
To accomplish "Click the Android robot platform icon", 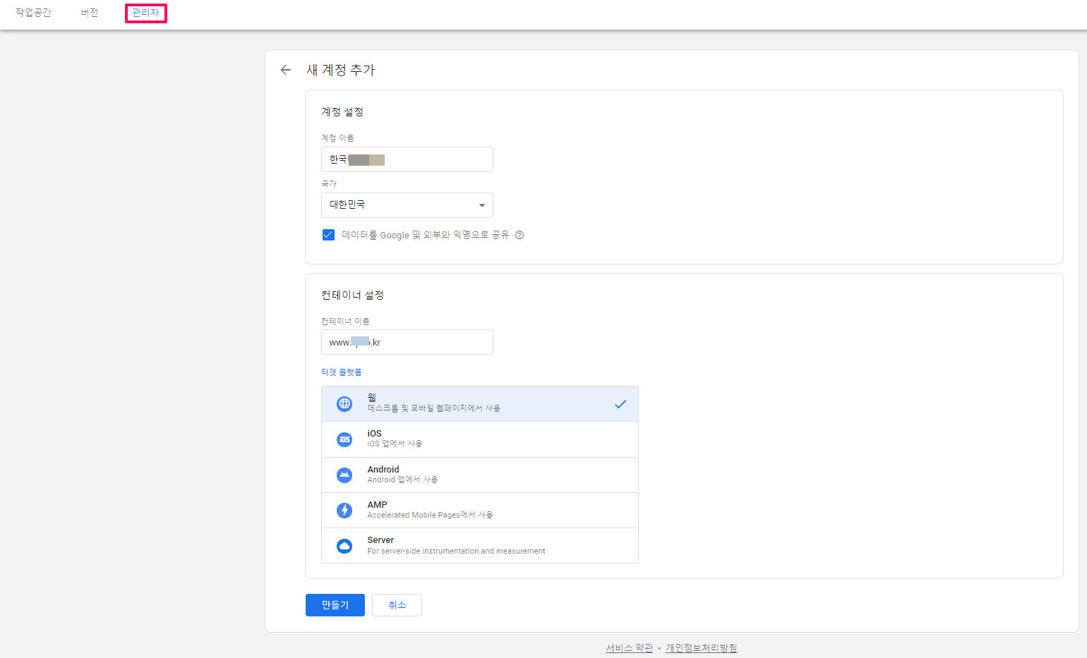I will click(344, 474).
